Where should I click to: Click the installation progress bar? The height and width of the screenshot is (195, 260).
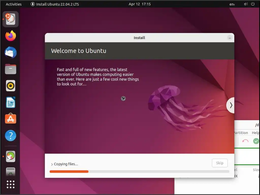139,171
